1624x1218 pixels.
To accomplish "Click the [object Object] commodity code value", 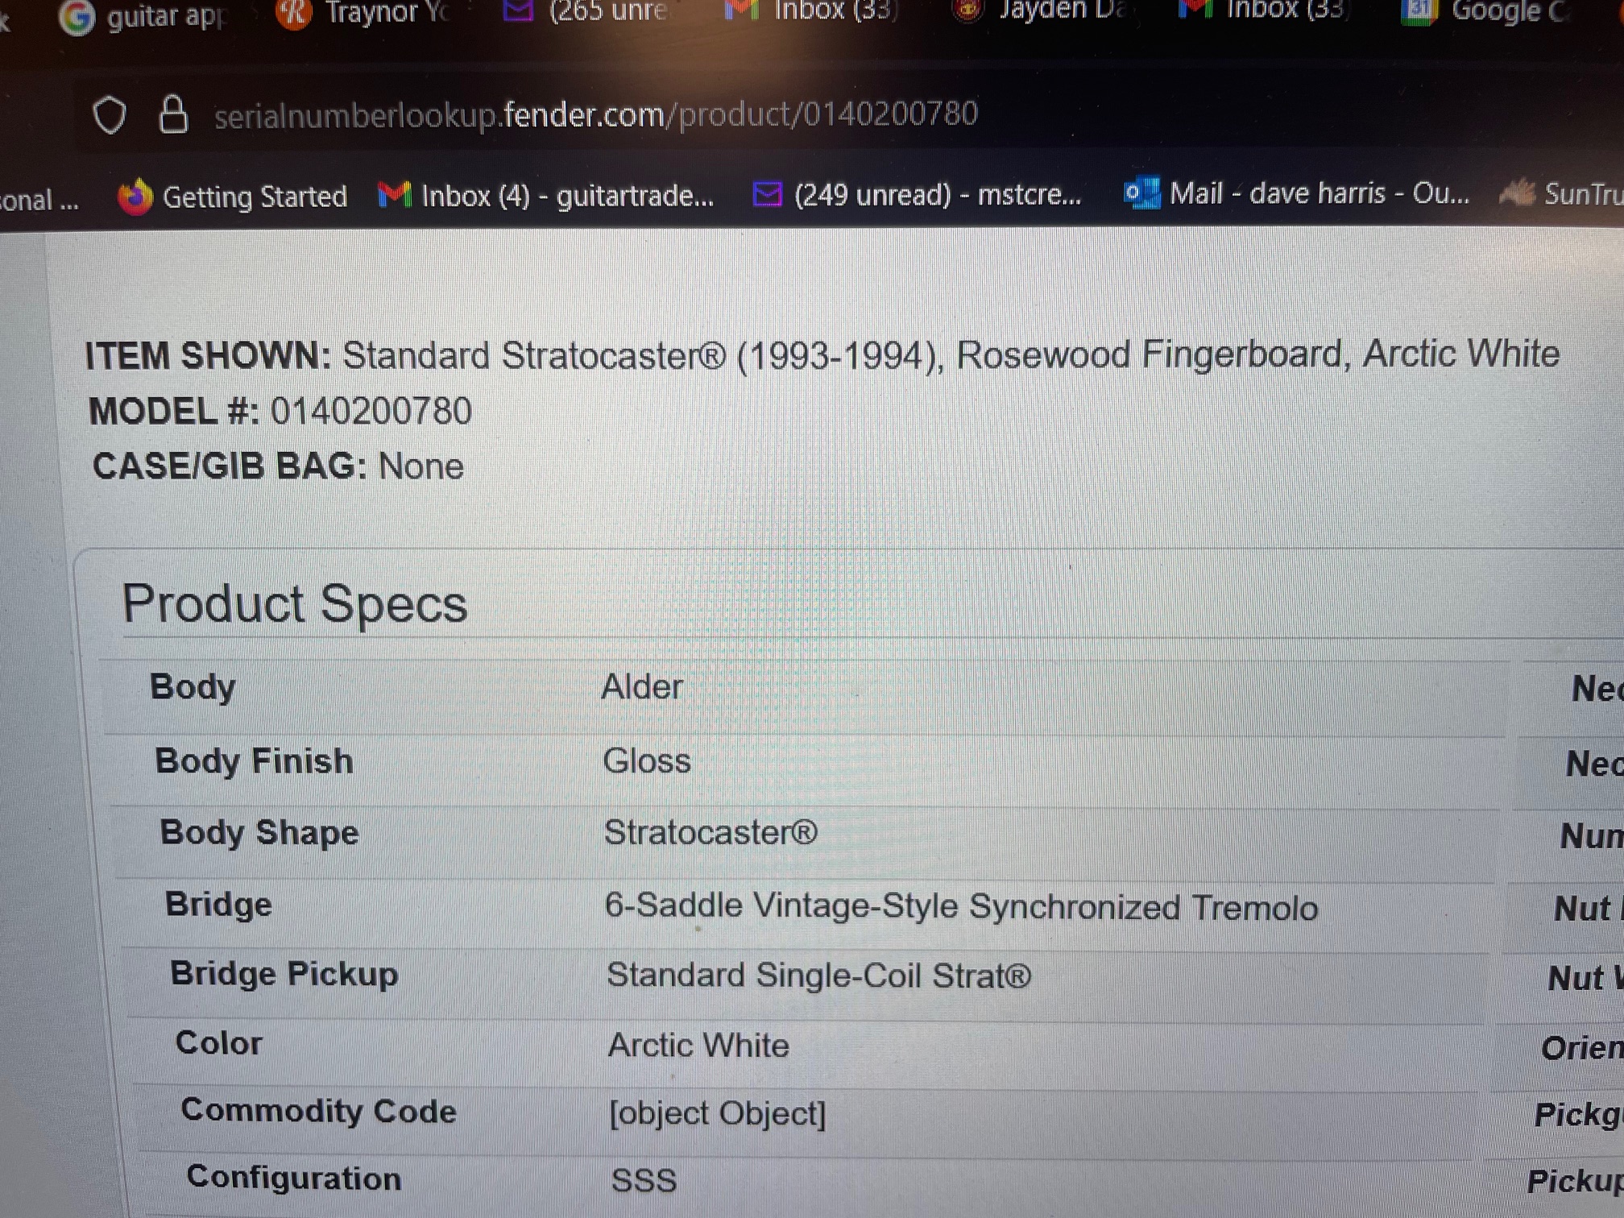I will coord(718,1113).
